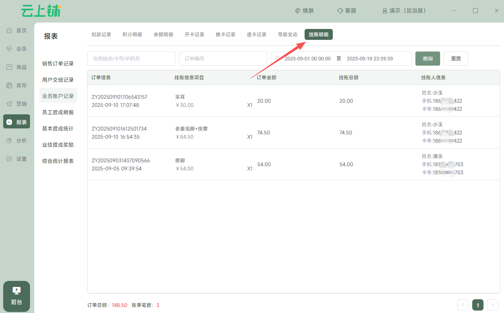Open the 库存 inventory icon

(x=10, y=85)
